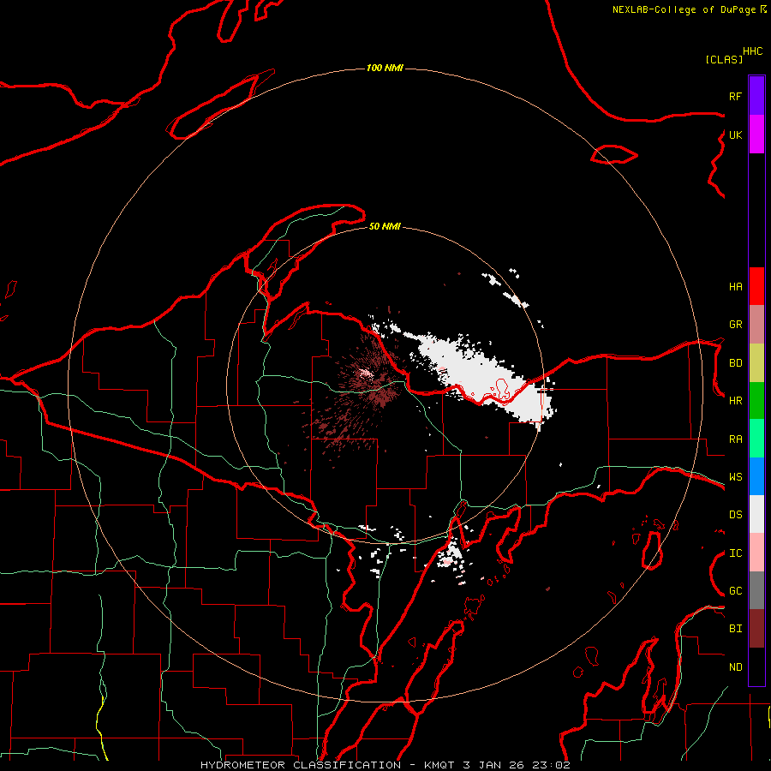Screen dimensions: 771x771
Task: Click the 'WS' legend label
Action: coord(735,477)
